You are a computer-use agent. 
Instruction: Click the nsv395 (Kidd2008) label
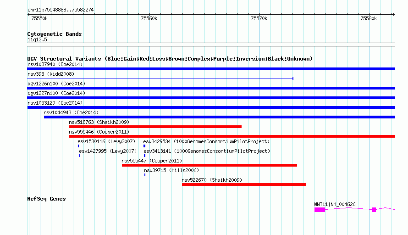pos(51,74)
